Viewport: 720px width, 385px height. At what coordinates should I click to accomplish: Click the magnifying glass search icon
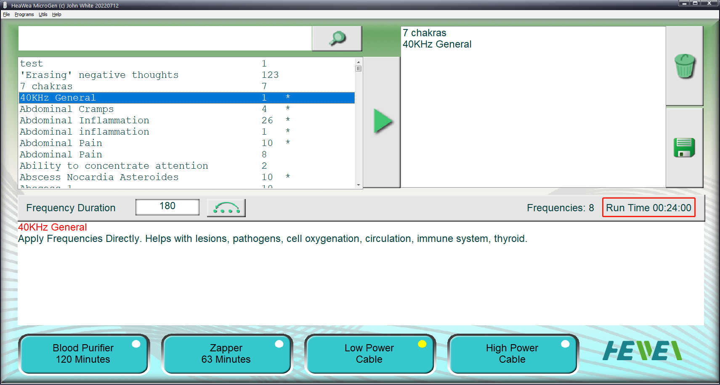[337, 38]
